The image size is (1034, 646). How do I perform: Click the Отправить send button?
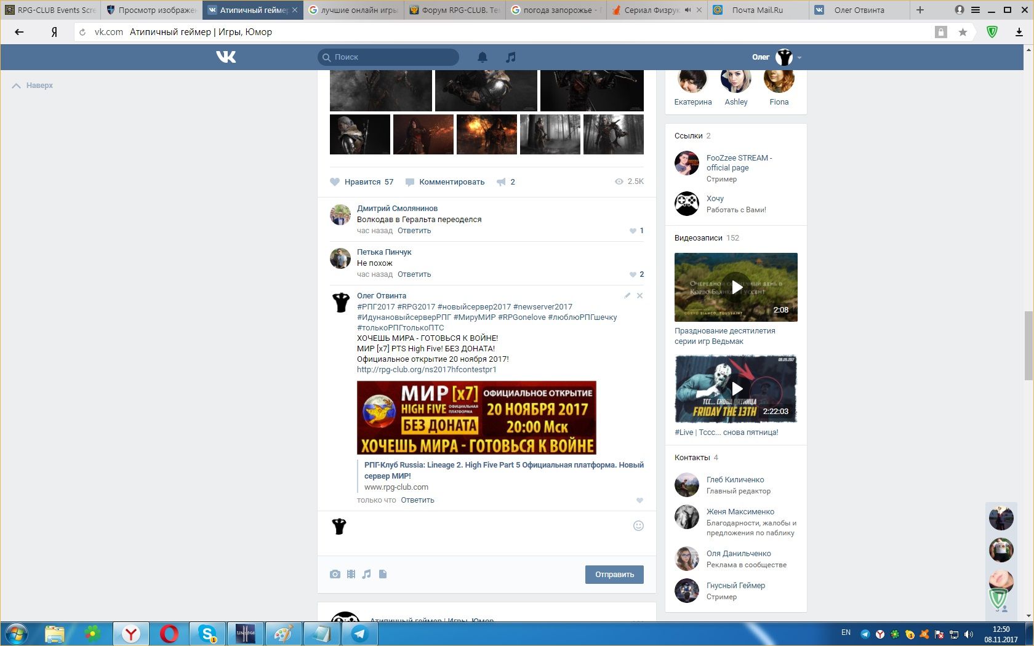(614, 575)
